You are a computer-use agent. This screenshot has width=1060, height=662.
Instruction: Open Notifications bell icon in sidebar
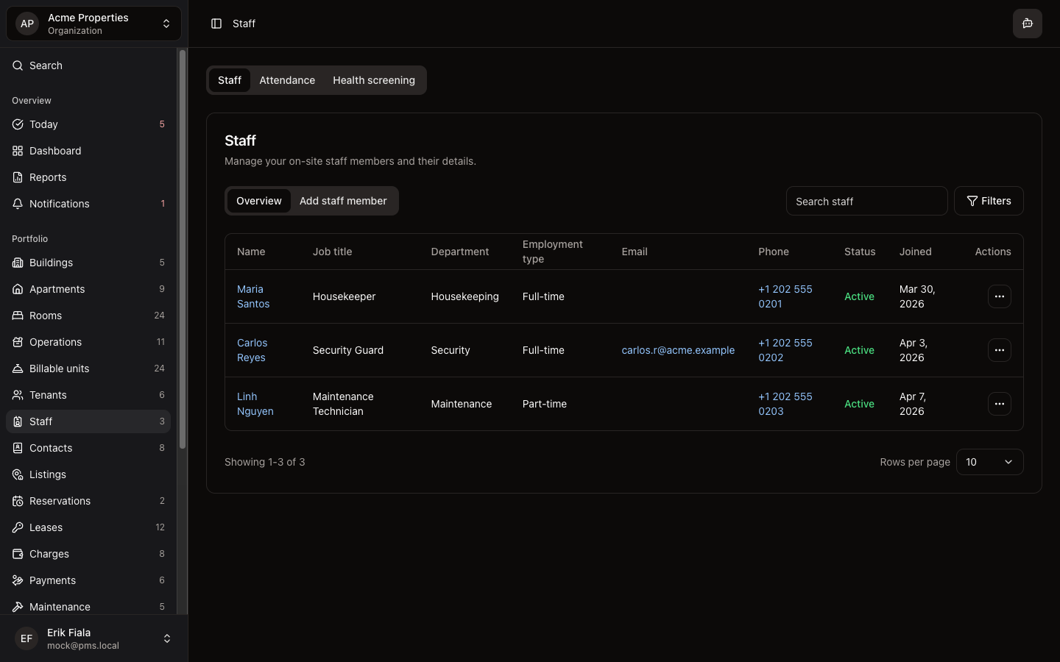[x=18, y=204]
